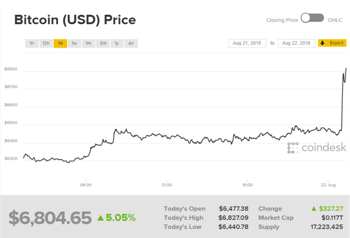
Task: Show the 3m price range
Action: (x=103, y=44)
